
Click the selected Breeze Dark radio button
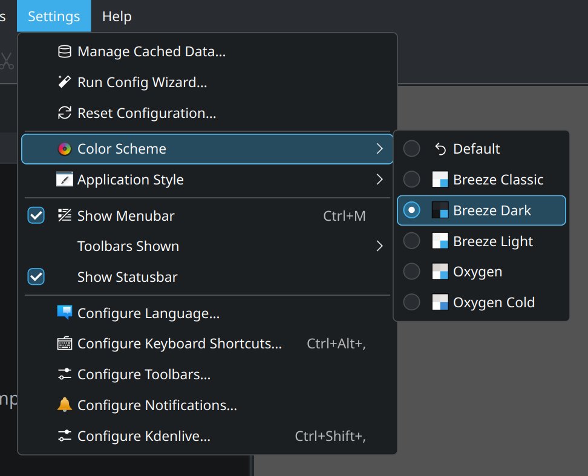[x=411, y=210]
